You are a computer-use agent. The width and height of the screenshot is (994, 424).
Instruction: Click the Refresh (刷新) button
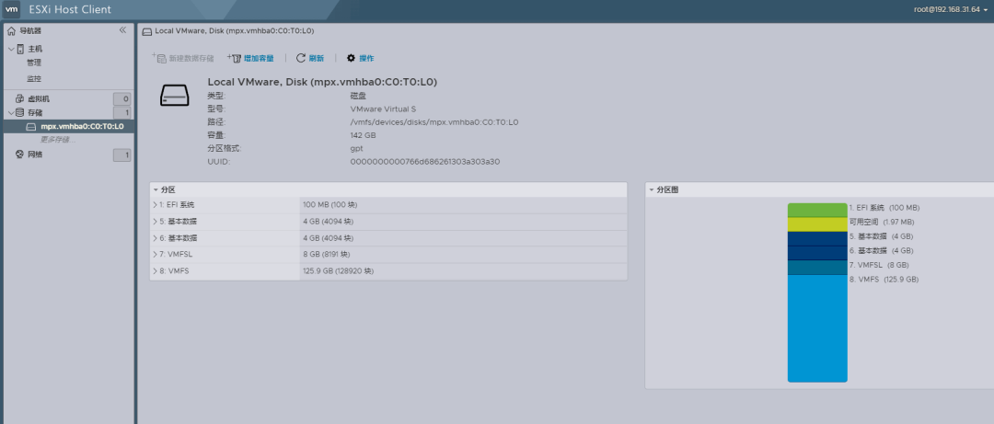pos(310,58)
